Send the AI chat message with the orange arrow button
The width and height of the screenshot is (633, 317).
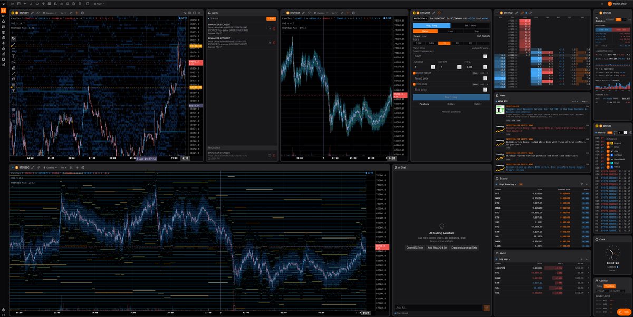(486, 308)
